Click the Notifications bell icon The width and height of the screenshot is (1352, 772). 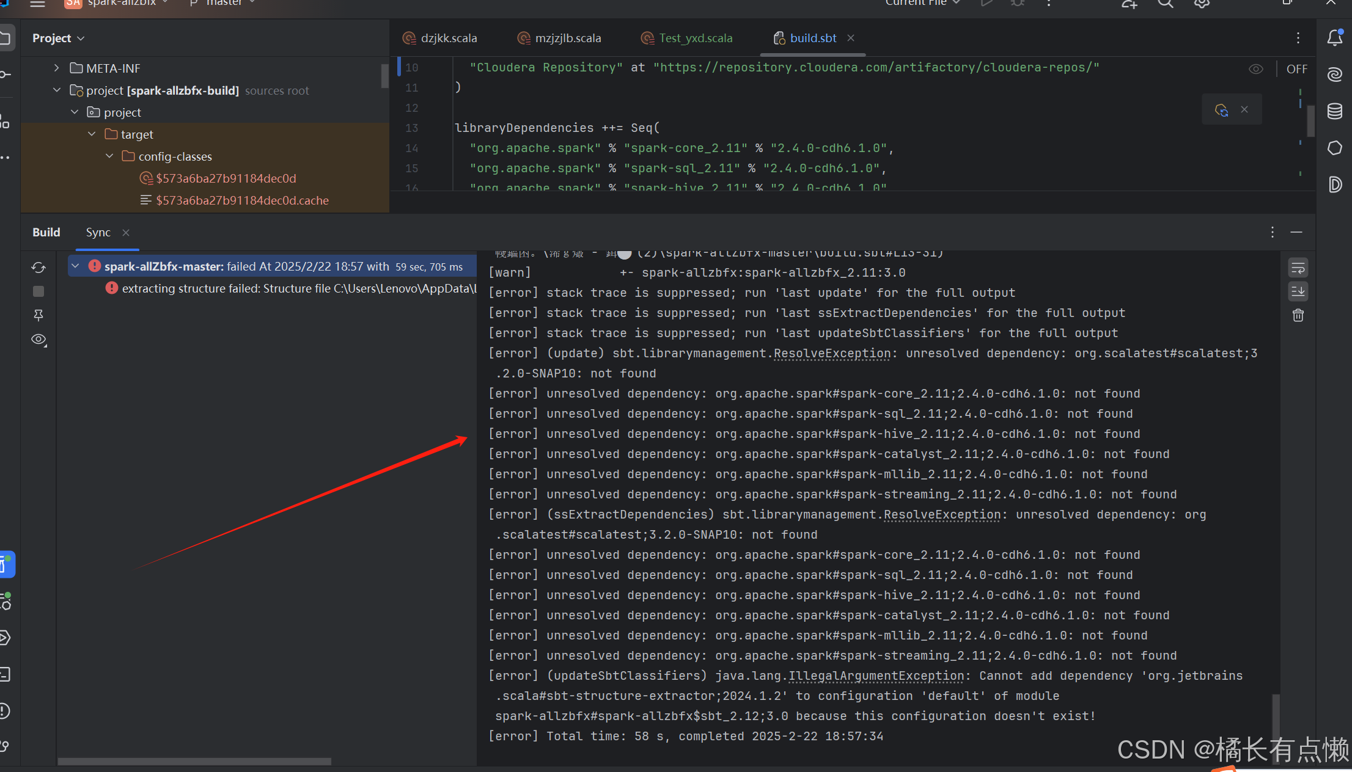[x=1335, y=38]
